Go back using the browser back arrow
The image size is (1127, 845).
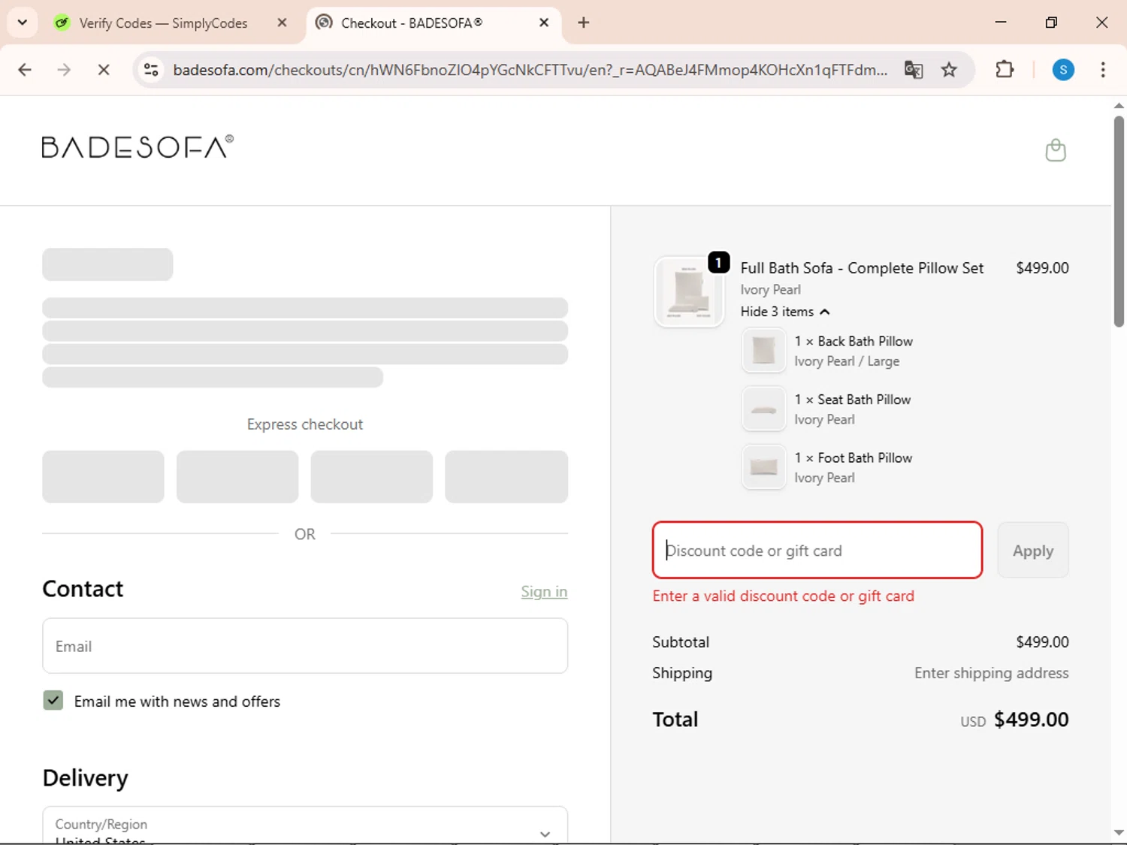(x=25, y=70)
